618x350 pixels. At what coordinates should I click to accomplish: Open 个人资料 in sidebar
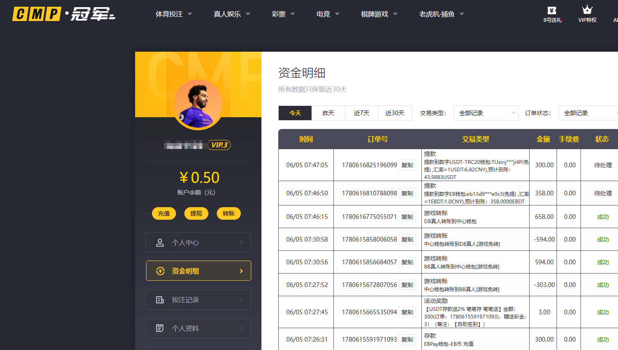tap(198, 328)
